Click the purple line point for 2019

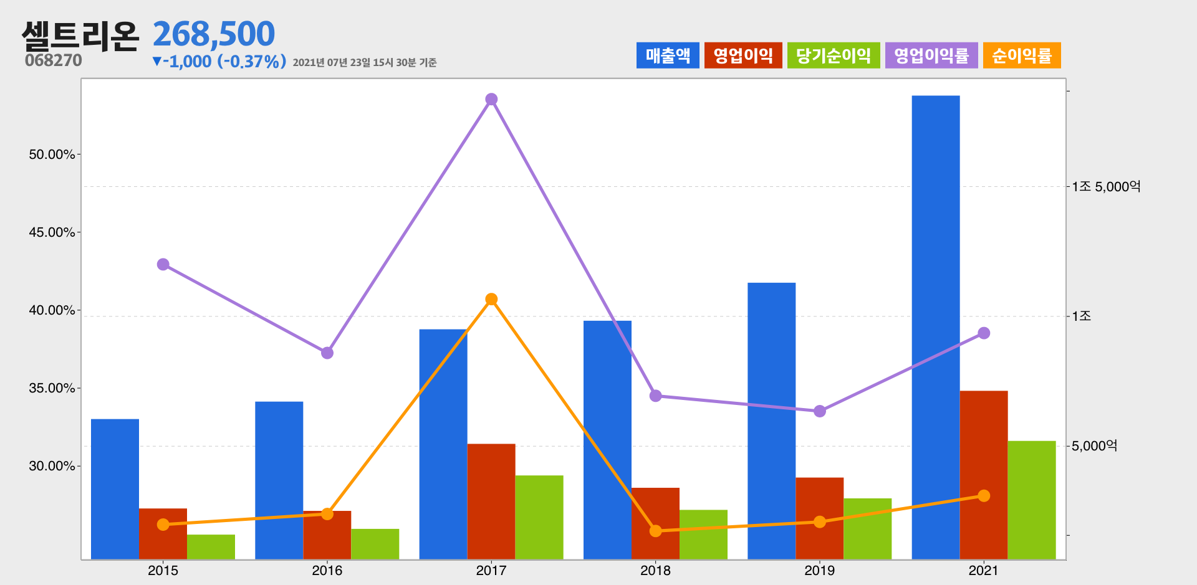[x=820, y=411]
